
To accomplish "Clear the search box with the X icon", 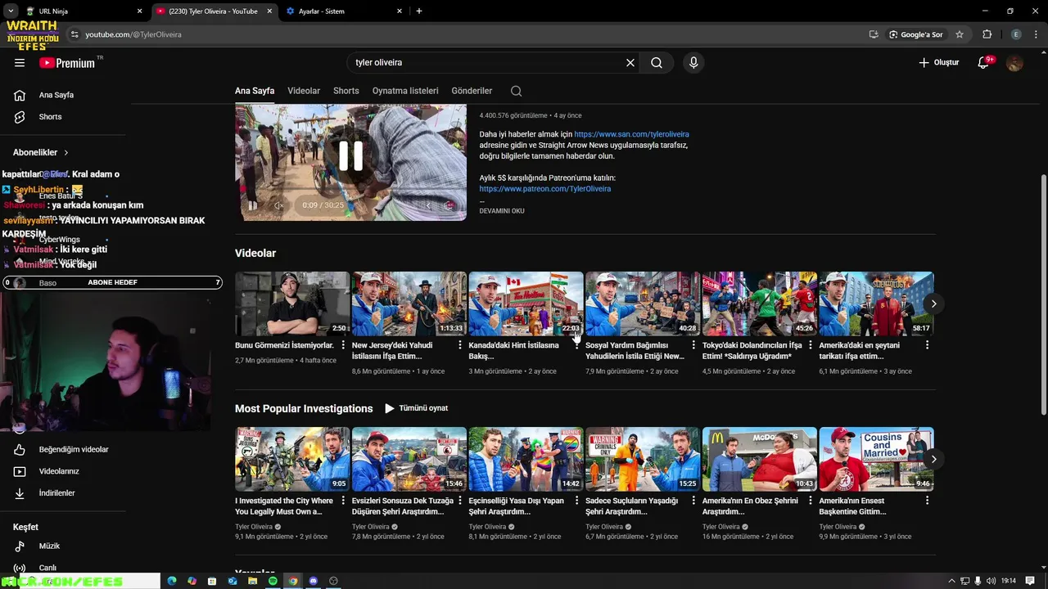I will (630, 62).
